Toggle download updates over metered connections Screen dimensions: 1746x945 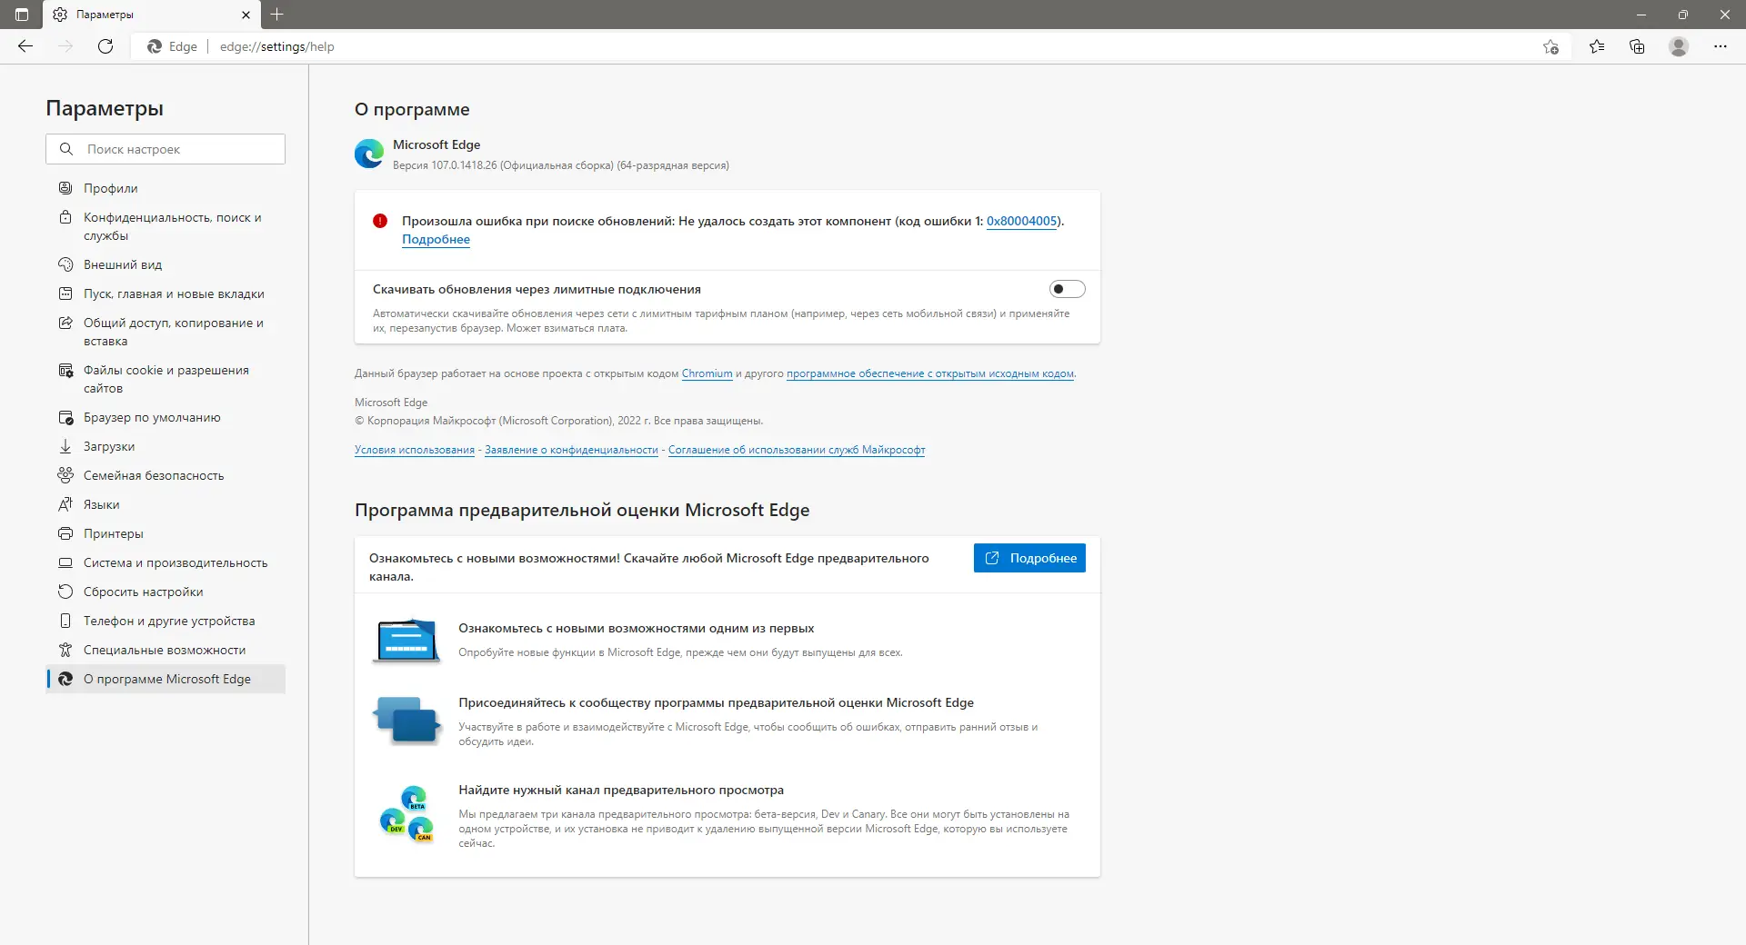pyautogui.click(x=1067, y=289)
